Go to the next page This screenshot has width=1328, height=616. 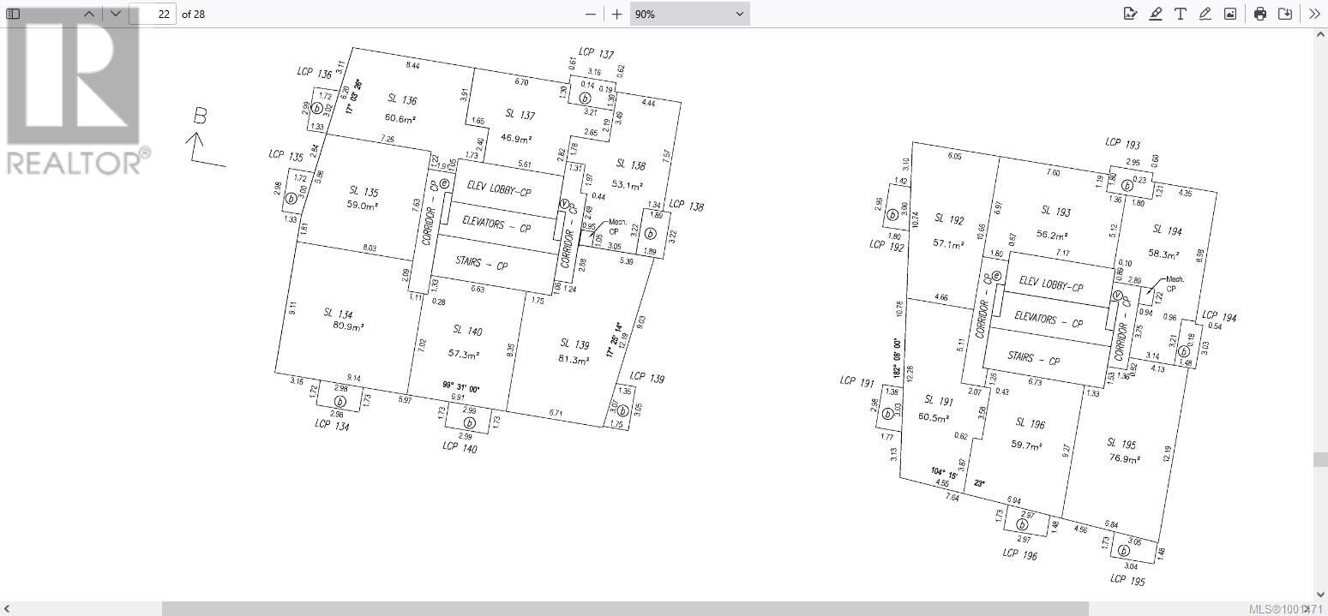tap(116, 14)
